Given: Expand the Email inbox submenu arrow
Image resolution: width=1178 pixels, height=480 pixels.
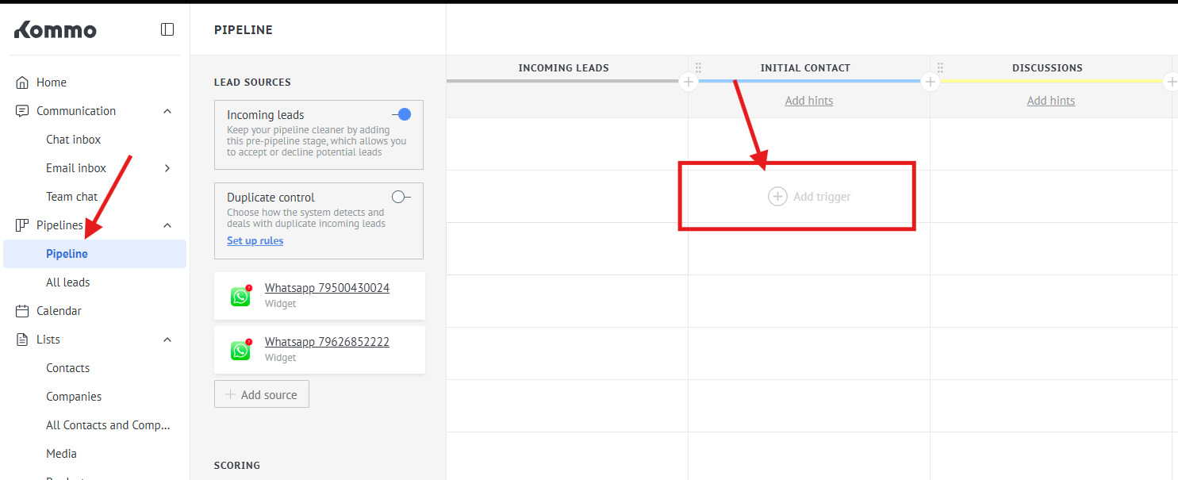Looking at the screenshot, I should point(167,168).
